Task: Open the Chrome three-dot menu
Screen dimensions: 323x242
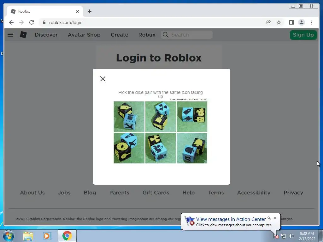Action: coord(312,22)
